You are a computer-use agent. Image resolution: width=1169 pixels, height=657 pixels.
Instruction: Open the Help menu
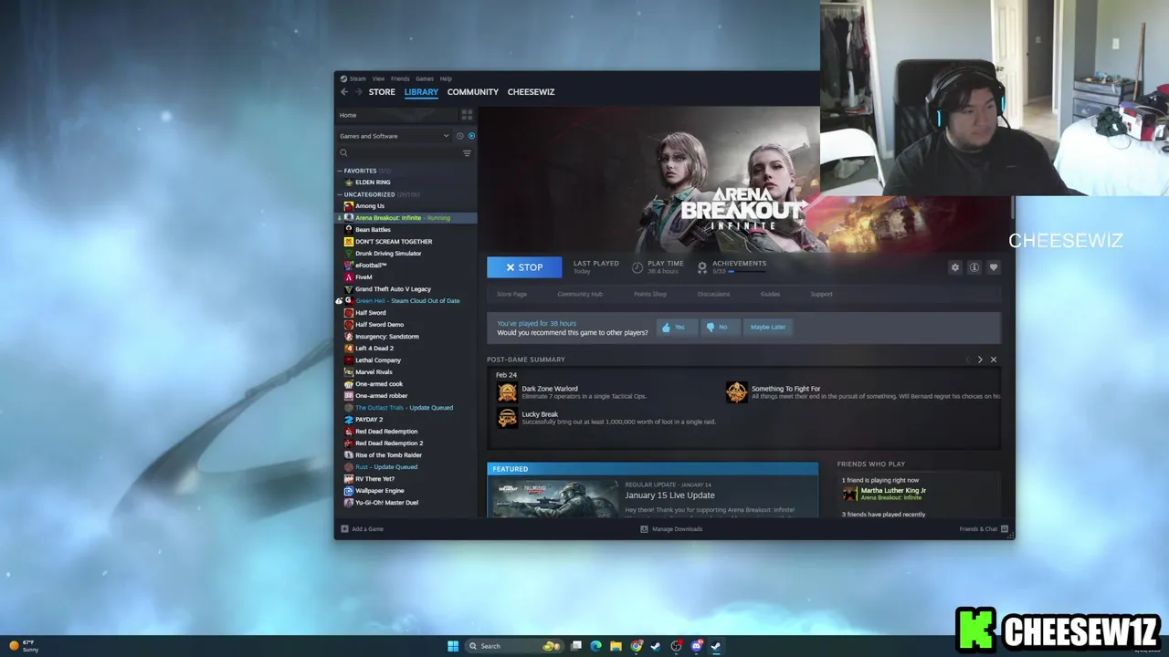[446, 78]
